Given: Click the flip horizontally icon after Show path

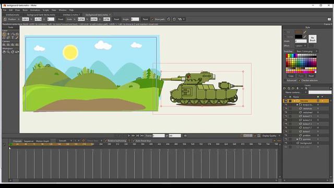Looking at the screenshot, I should [x=169, y=19].
